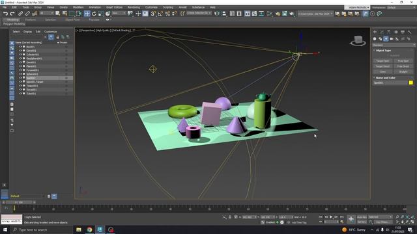Click the Target Spot button
This screenshot has height=234, width=417.
coord(382,60)
